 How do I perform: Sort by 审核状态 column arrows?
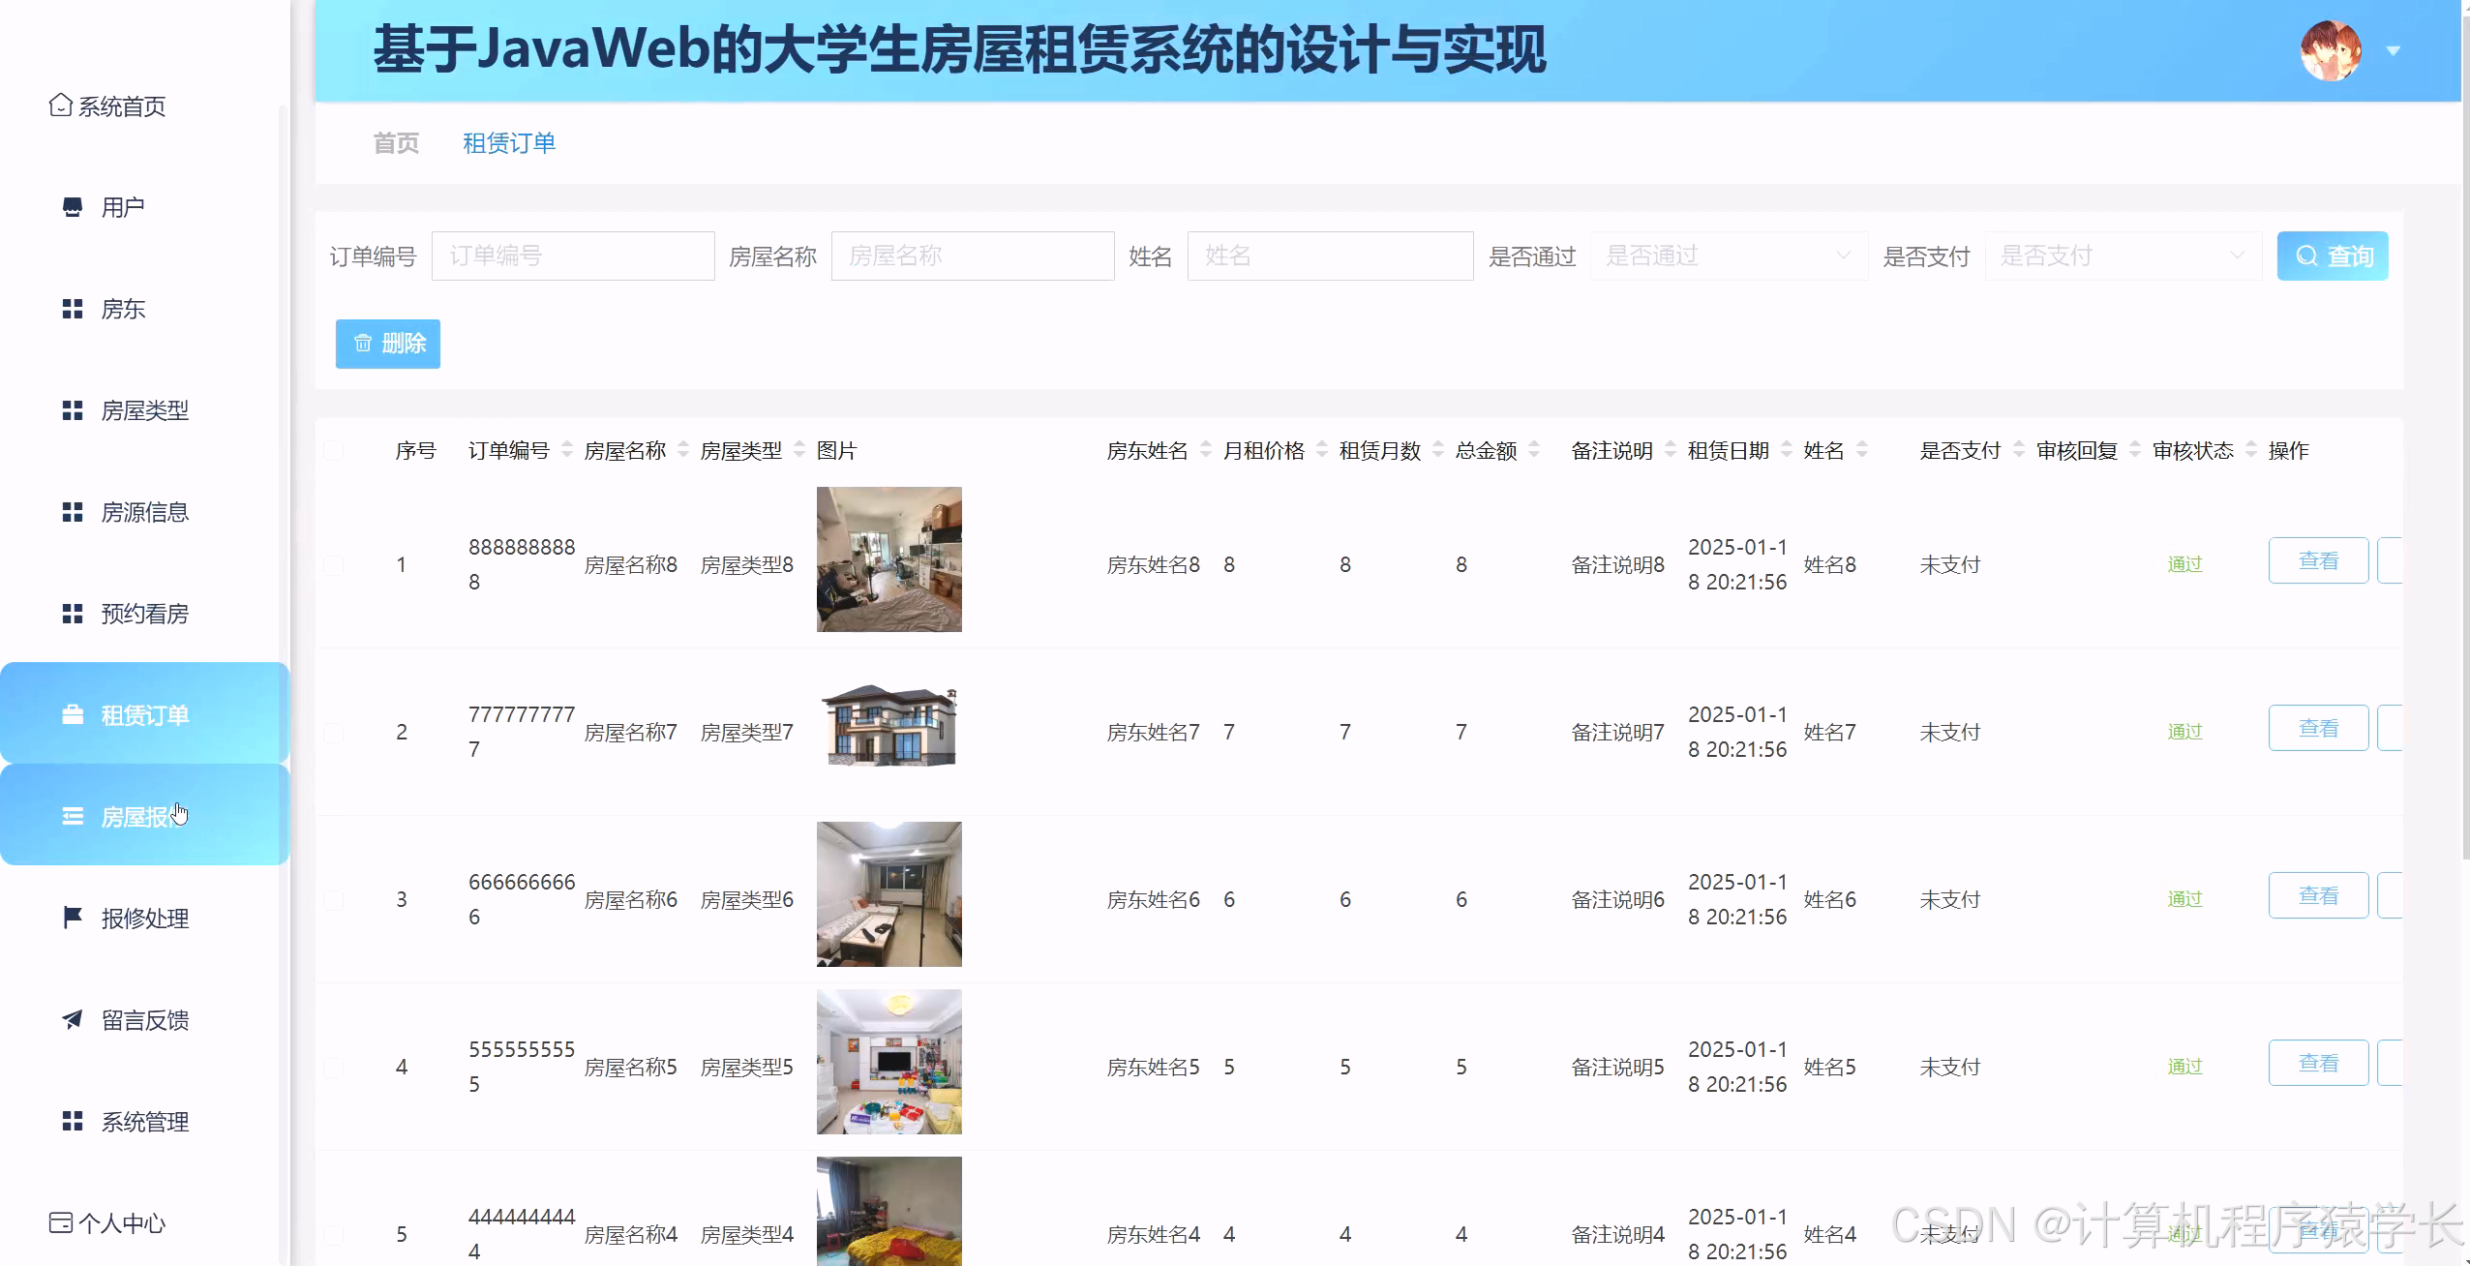(x=2251, y=450)
